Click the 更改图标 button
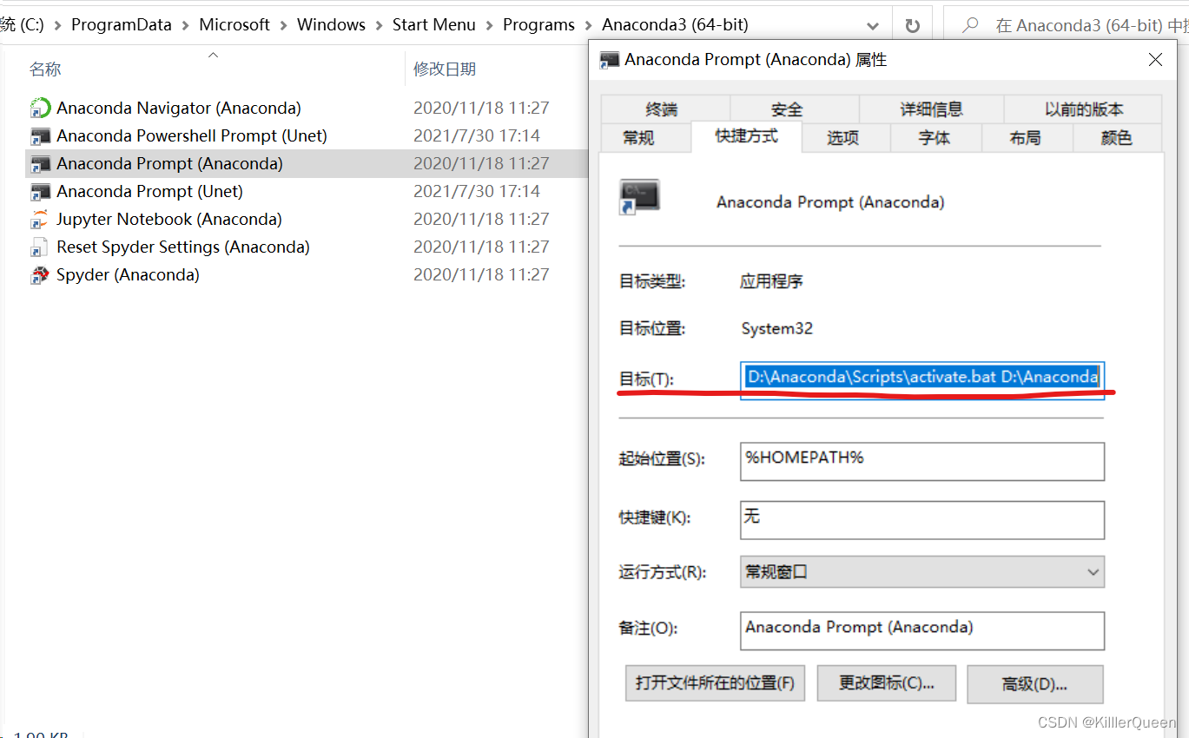This screenshot has width=1189, height=738. point(886,683)
